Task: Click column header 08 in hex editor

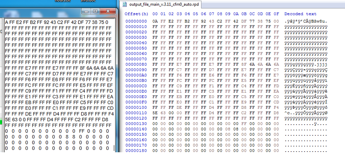Action: click(220, 14)
